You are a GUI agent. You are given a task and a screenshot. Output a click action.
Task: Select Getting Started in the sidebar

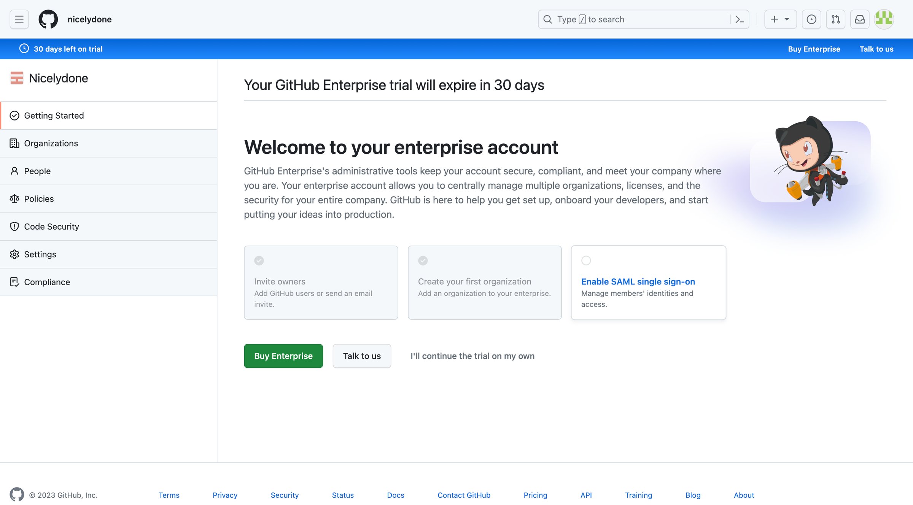tap(109, 116)
